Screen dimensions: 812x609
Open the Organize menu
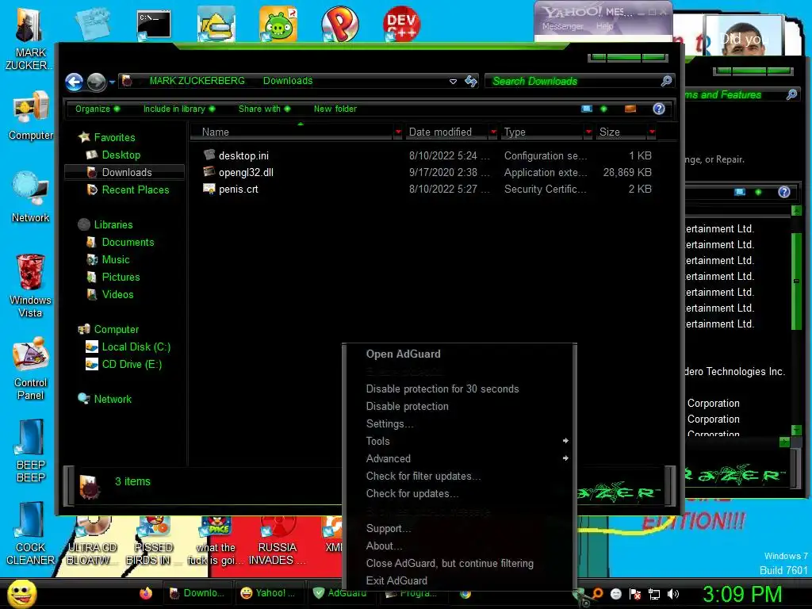click(97, 109)
